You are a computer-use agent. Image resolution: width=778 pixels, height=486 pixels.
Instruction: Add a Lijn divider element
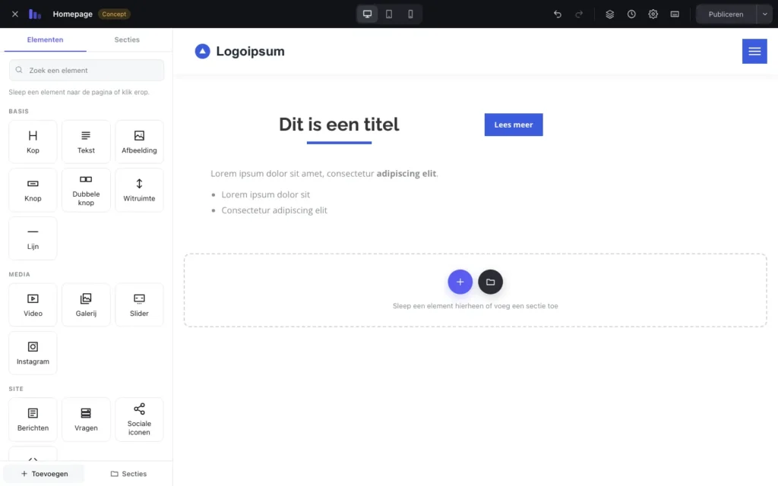click(33, 238)
